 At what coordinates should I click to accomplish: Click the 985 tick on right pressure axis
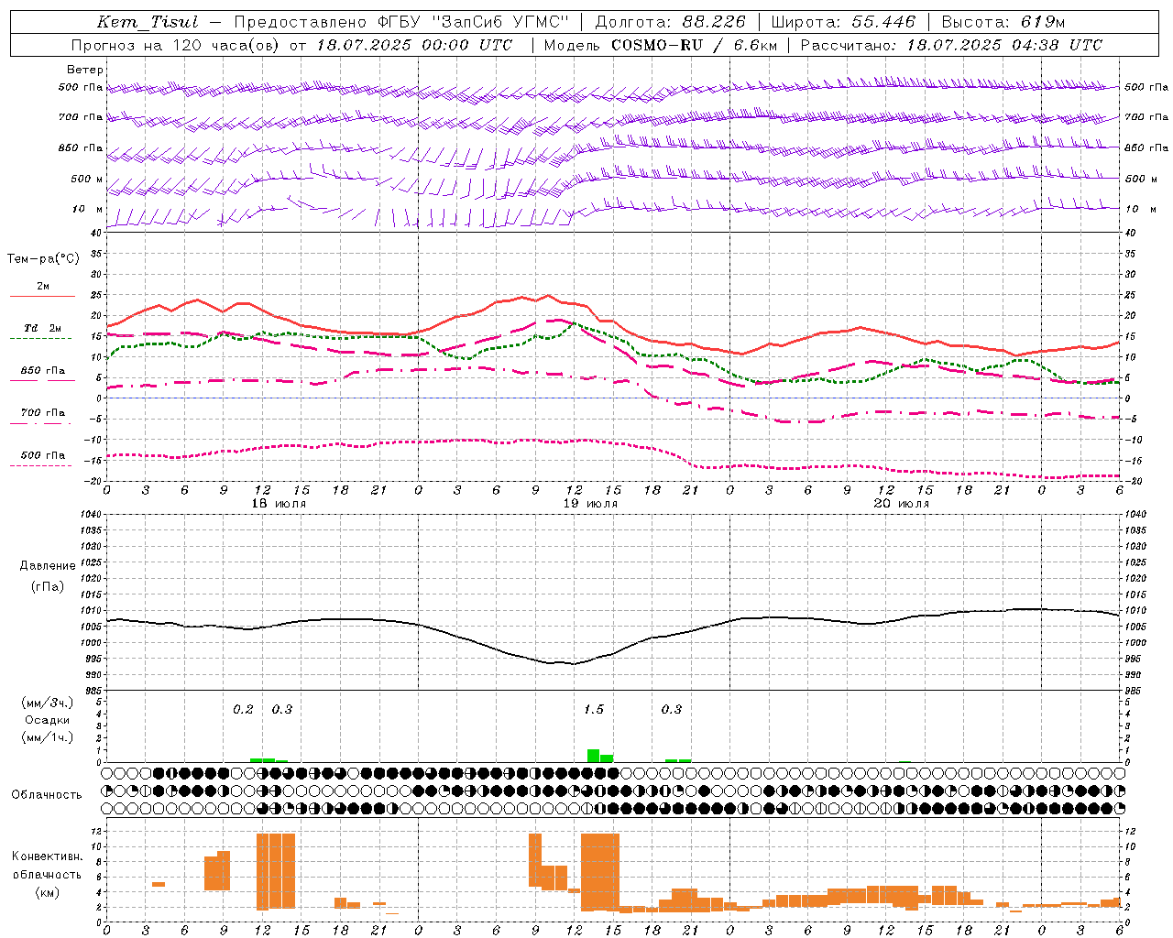(1135, 691)
